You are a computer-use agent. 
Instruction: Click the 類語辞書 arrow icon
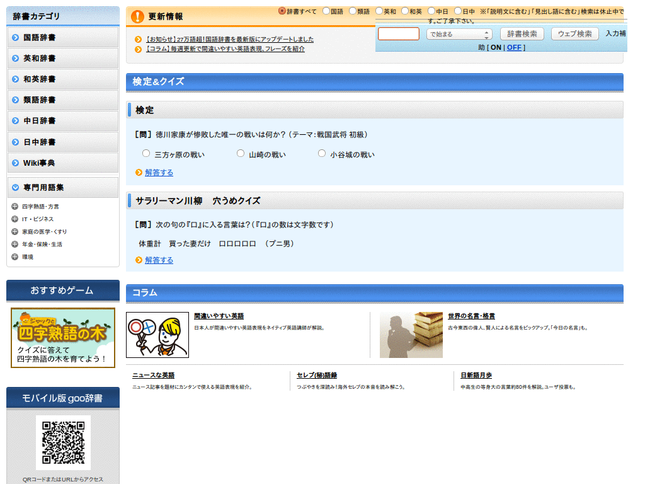(x=15, y=100)
